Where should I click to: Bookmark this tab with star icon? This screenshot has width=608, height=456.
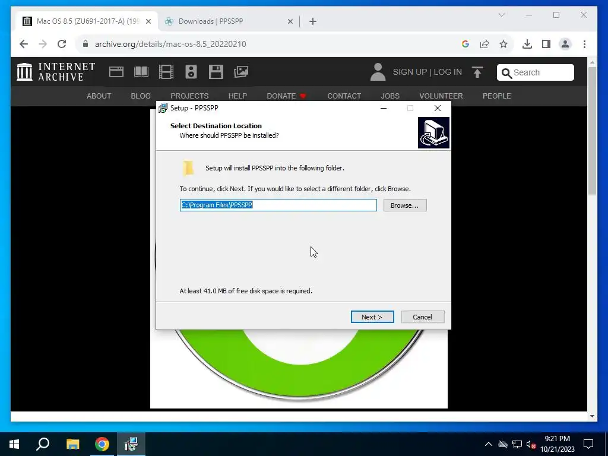point(503,44)
